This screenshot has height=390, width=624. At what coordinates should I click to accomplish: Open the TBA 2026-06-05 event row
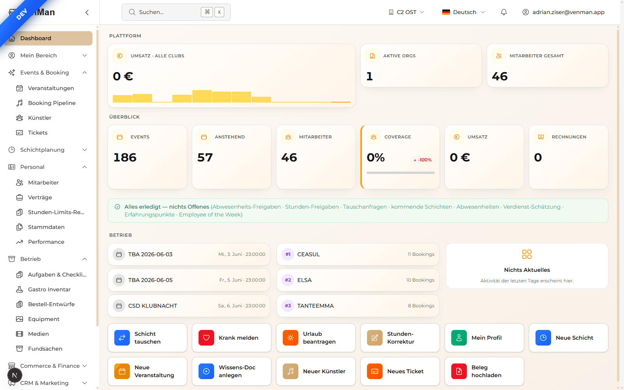coord(189,280)
